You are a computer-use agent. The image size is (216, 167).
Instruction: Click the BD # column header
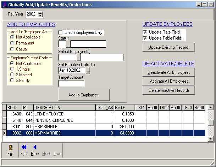pyautogui.click(x=15, y=107)
